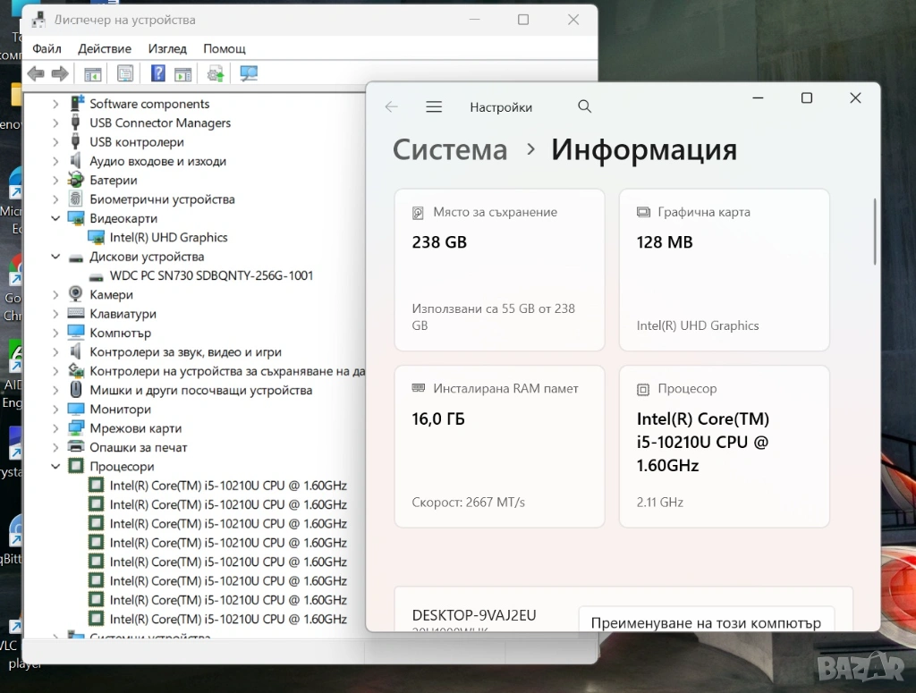Viewport: 916px width, 693px height.
Task: Click the back toolbar arrow in Device Manager
Action: (36, 73)
